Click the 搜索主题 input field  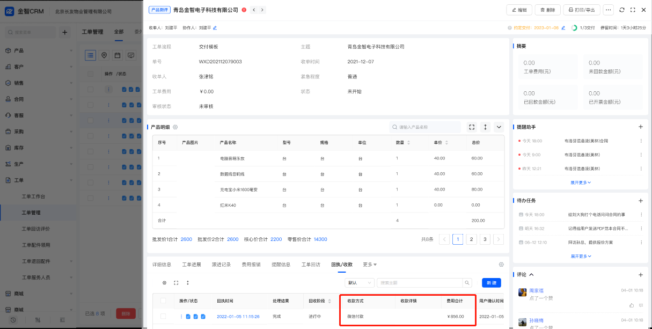click(x=419, y=282)
